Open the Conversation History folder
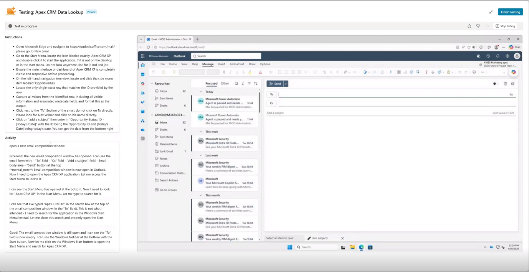The width and height of the screenshot is (529, 272). [172, 173]
